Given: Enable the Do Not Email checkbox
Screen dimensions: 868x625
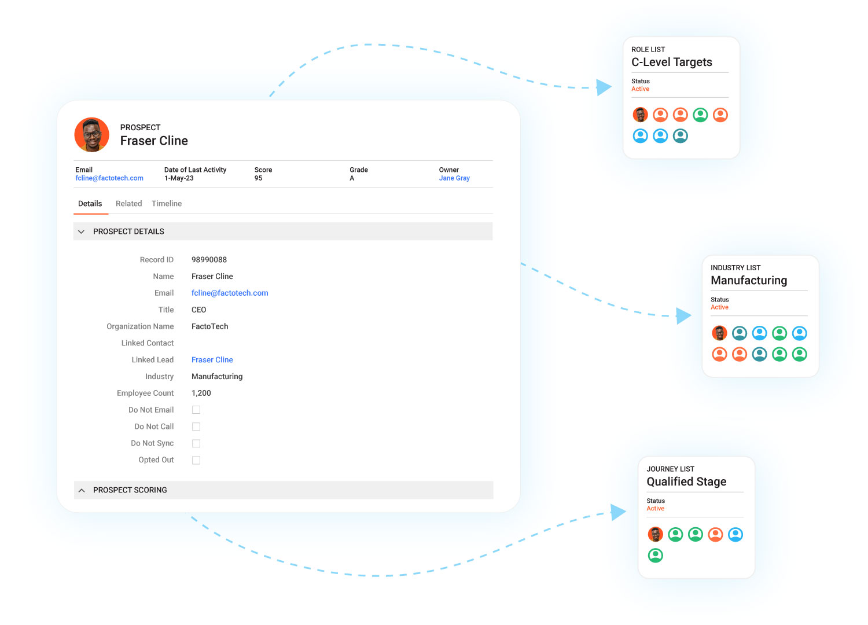Looking at the screenshot, I should [196, 409].
